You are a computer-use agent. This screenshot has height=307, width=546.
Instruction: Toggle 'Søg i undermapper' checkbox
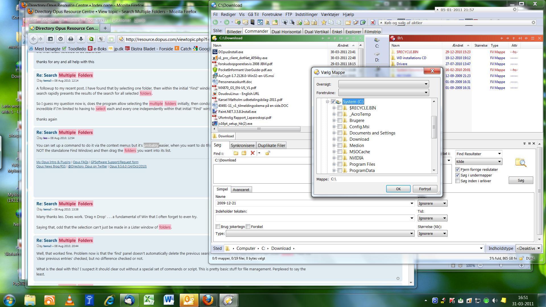458,175
